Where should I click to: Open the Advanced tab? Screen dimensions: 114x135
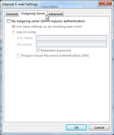tap(56, 14)
